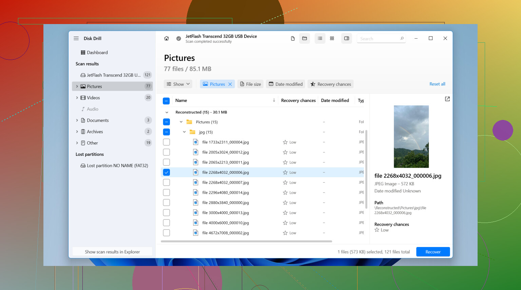Remove the Pictures filter with X
Image resolution: width=521 pixels, height=290 pixels.
coord(230,84)
